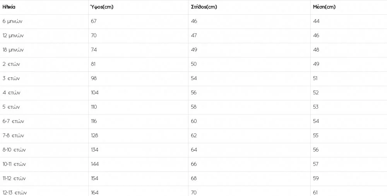This screenshot has height=196, width=387.
Task: Click the 12-13 ετών age cell
Action: pos(15,193)
